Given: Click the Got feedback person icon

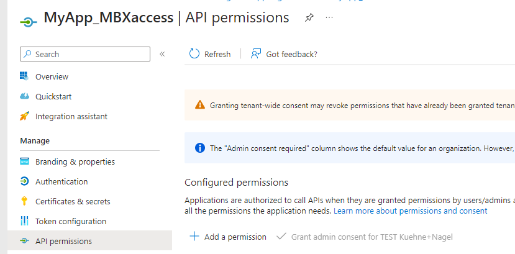Looking at the screenshot, I should coord(255,54).
